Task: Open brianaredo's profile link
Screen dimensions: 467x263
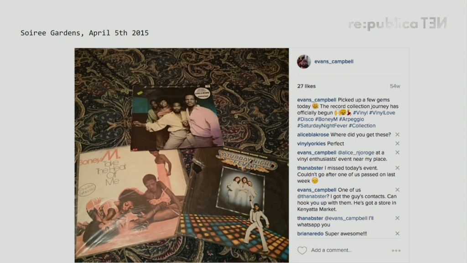Action: (x=310, y=233)
